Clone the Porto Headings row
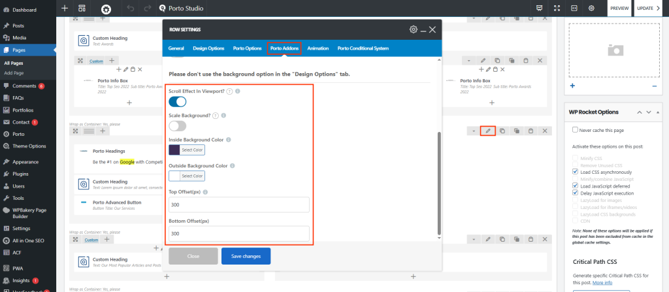669x292 pixels. (x=516, y=131)
